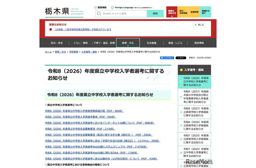Select sidebar item 令和8(2026)年度県立中学校入学者選考
Screen dimensions: 256x168
[194, 81]
